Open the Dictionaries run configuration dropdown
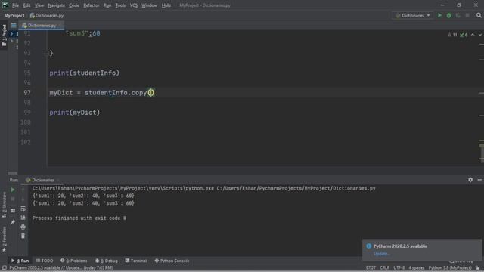 413,15
